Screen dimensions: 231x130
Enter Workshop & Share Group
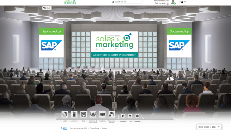coord(93,114)
